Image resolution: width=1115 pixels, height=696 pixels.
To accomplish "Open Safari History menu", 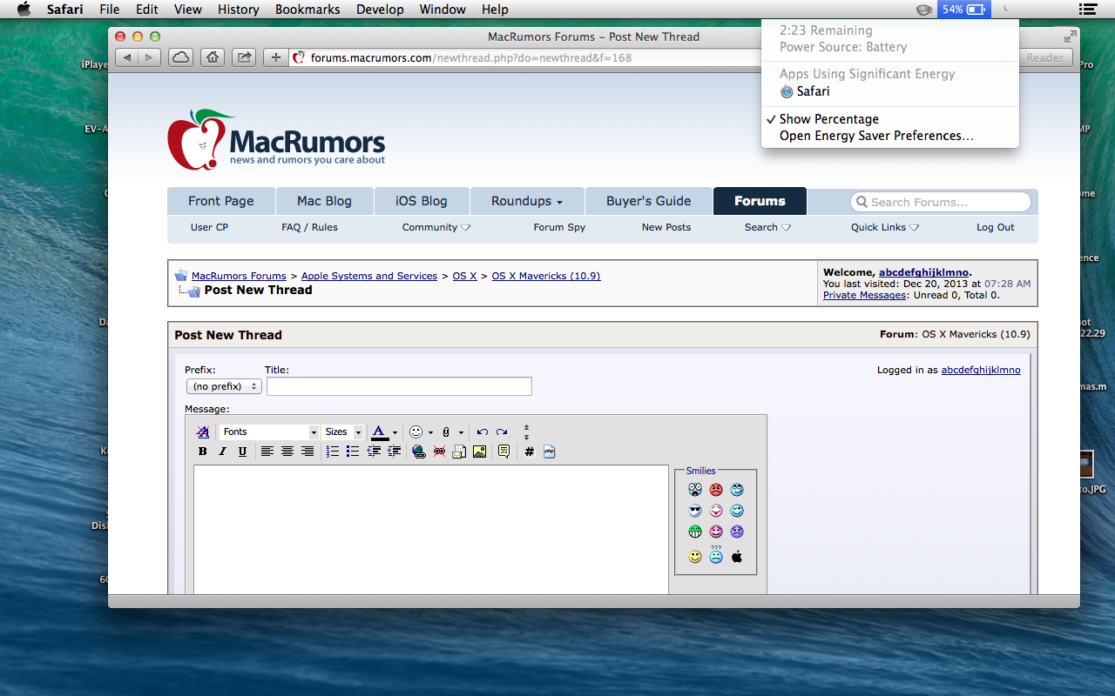I will tap(239, 10).
